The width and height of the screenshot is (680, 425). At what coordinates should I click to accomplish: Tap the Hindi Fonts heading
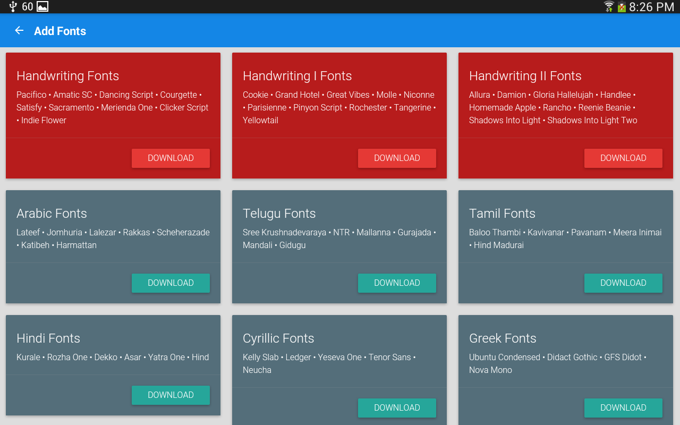[x=48, y=338]
